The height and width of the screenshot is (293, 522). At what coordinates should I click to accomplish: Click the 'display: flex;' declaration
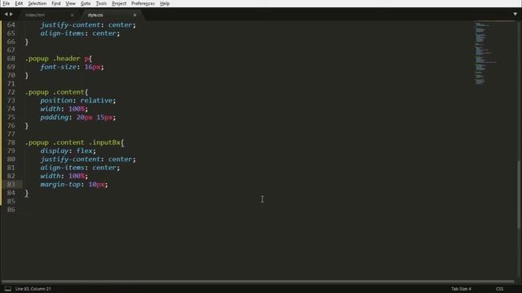[x=69, y=151]
